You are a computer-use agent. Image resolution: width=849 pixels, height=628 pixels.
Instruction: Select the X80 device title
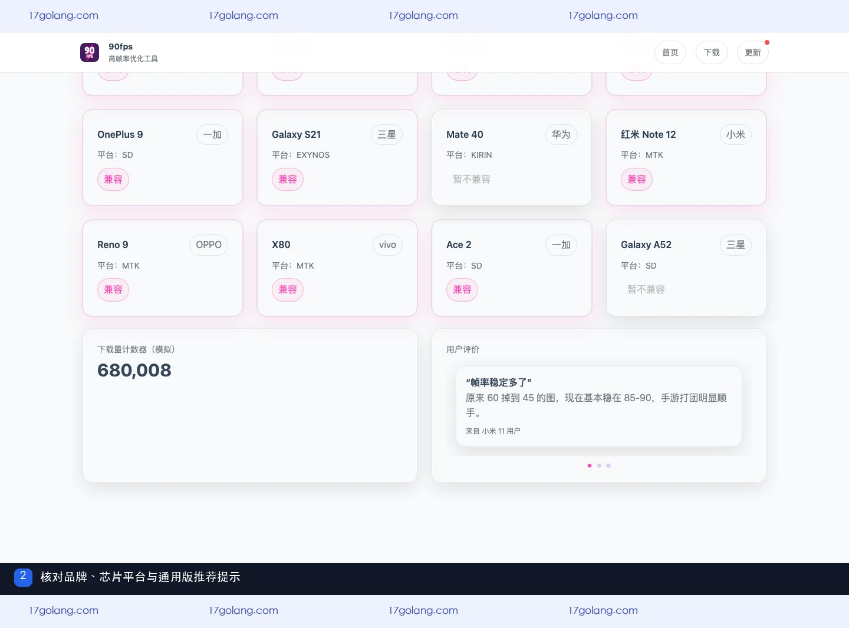[x=281, y=244]
